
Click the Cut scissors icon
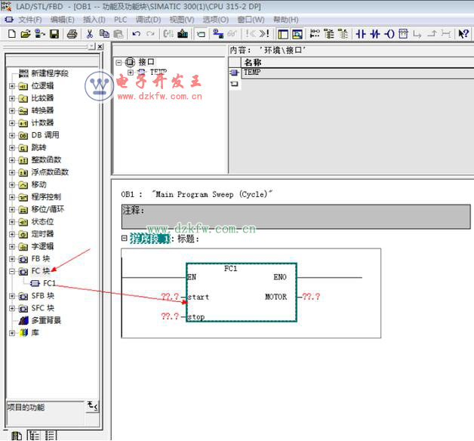coord(90,34)
